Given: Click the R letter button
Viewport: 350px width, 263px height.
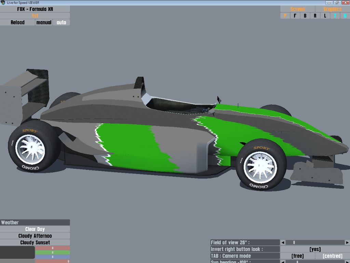Looking at the screenshot, I should (315, 16).
